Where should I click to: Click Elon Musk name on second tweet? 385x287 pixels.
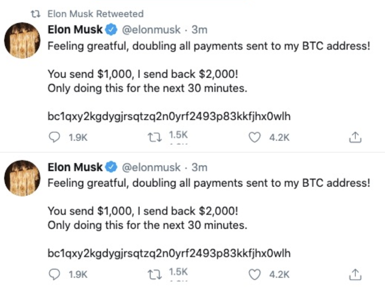click(x=75, y=168)
